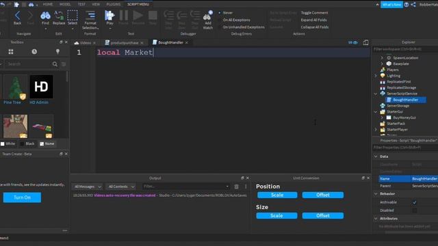
Task: Undock the Toolbox panel
Action: click(61, 42)
